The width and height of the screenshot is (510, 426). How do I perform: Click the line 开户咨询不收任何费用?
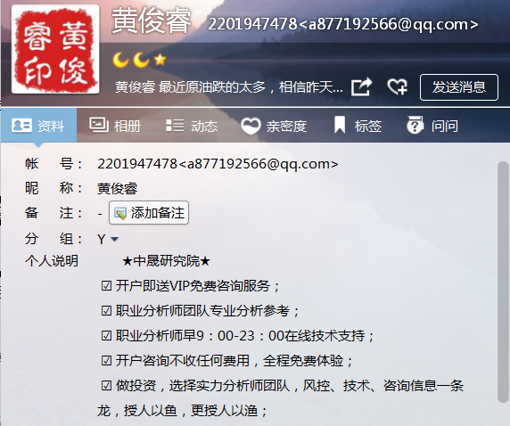[227, 361]
